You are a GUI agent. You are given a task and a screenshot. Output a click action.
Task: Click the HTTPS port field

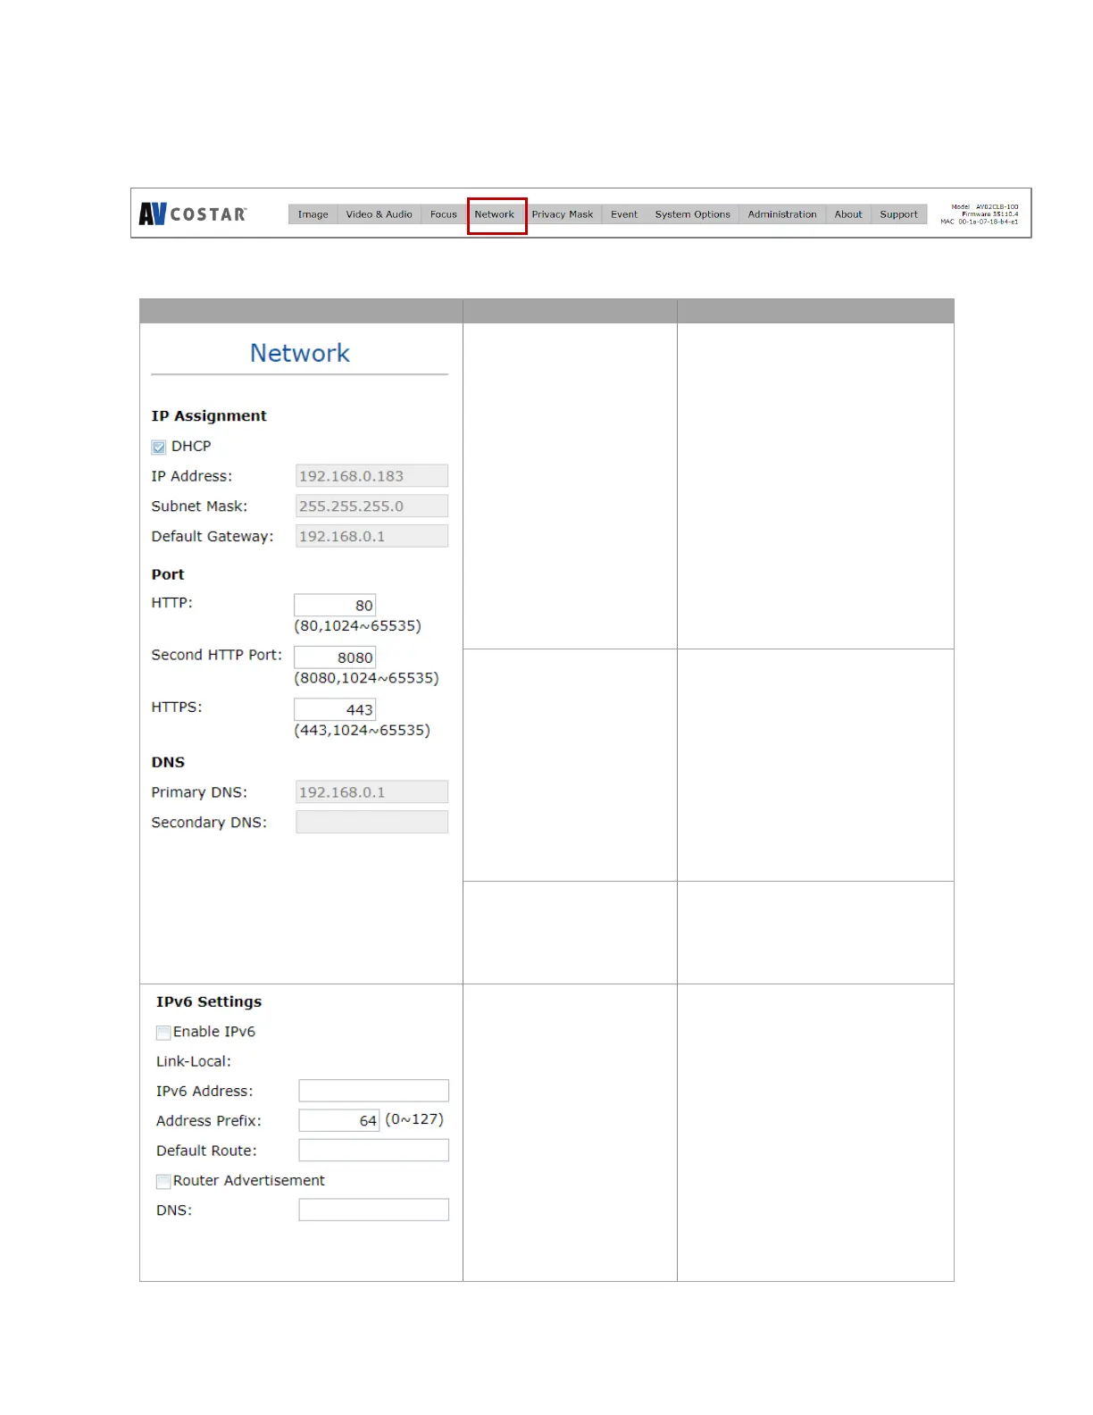(335, 709)
